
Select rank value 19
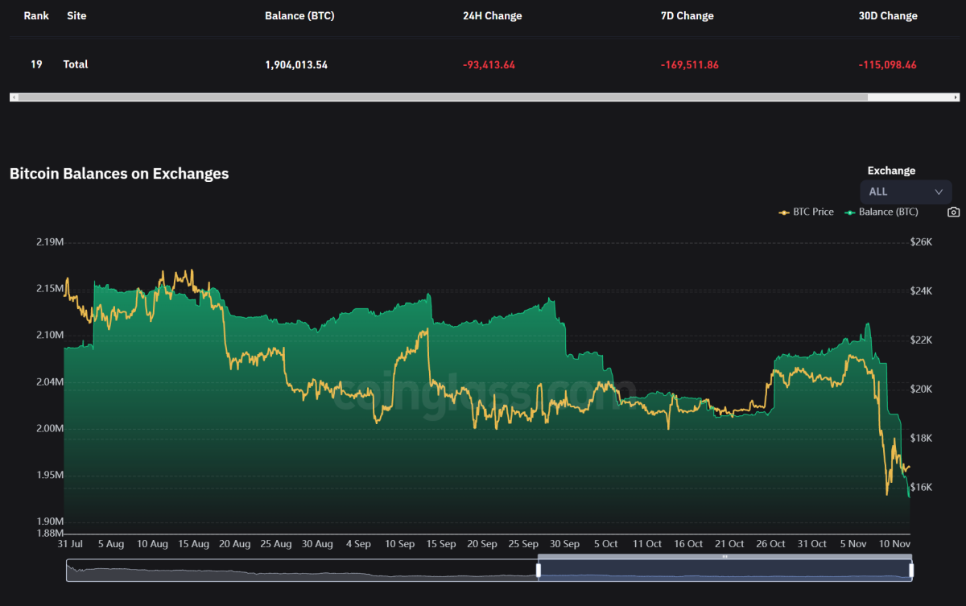(x=36, y=64)
